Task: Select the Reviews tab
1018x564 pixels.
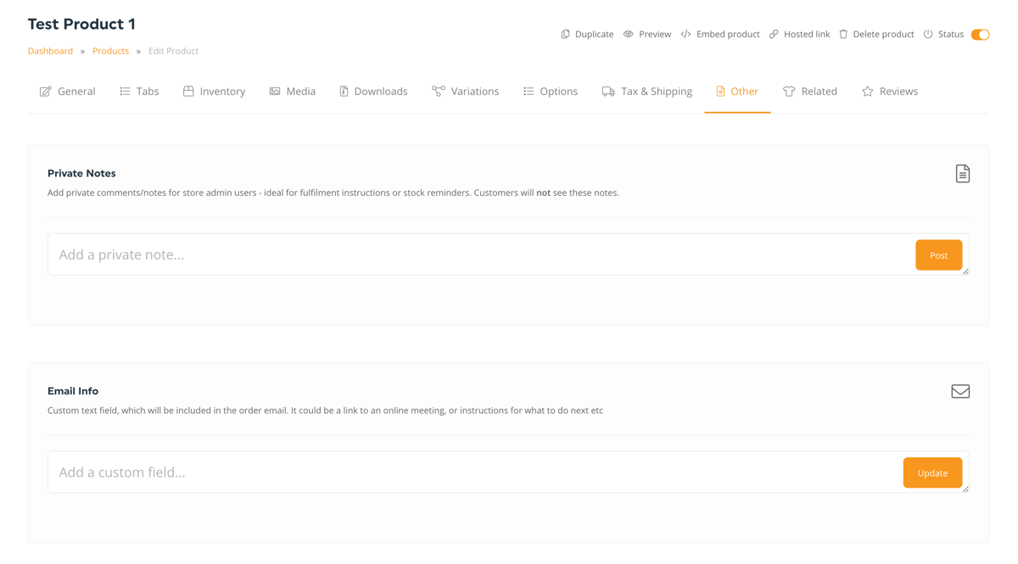Action: [890, 92]
